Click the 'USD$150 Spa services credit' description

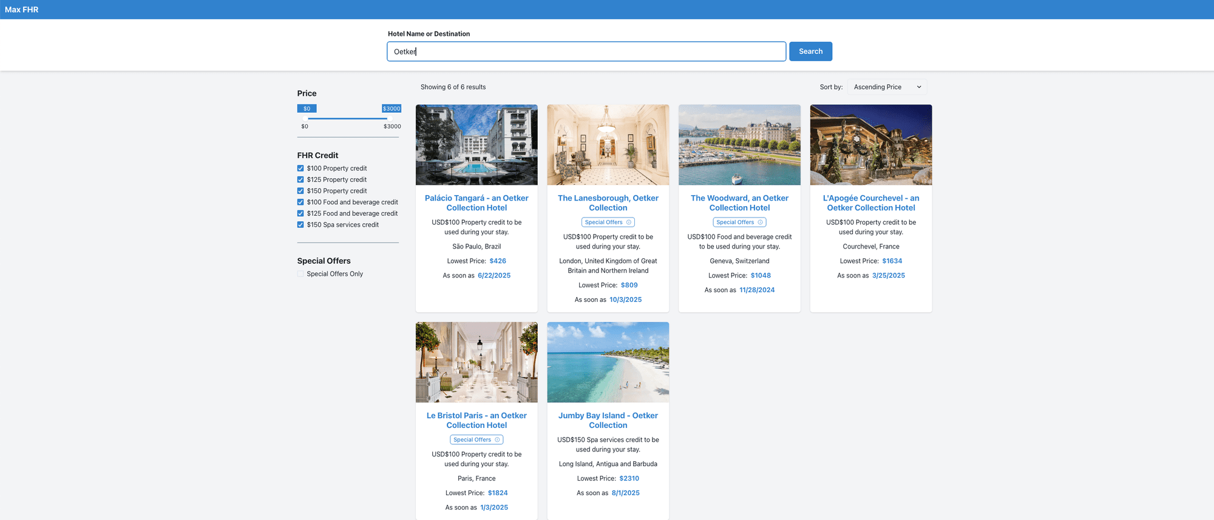[608, 445]
